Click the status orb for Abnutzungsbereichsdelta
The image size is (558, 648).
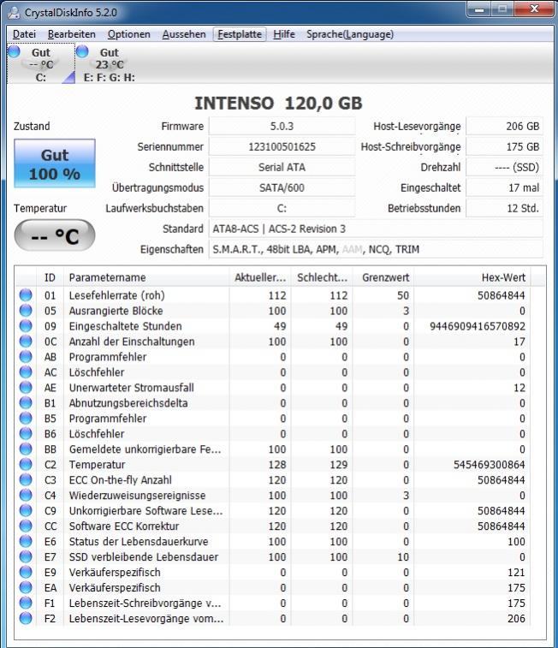(x=26, y=402)
